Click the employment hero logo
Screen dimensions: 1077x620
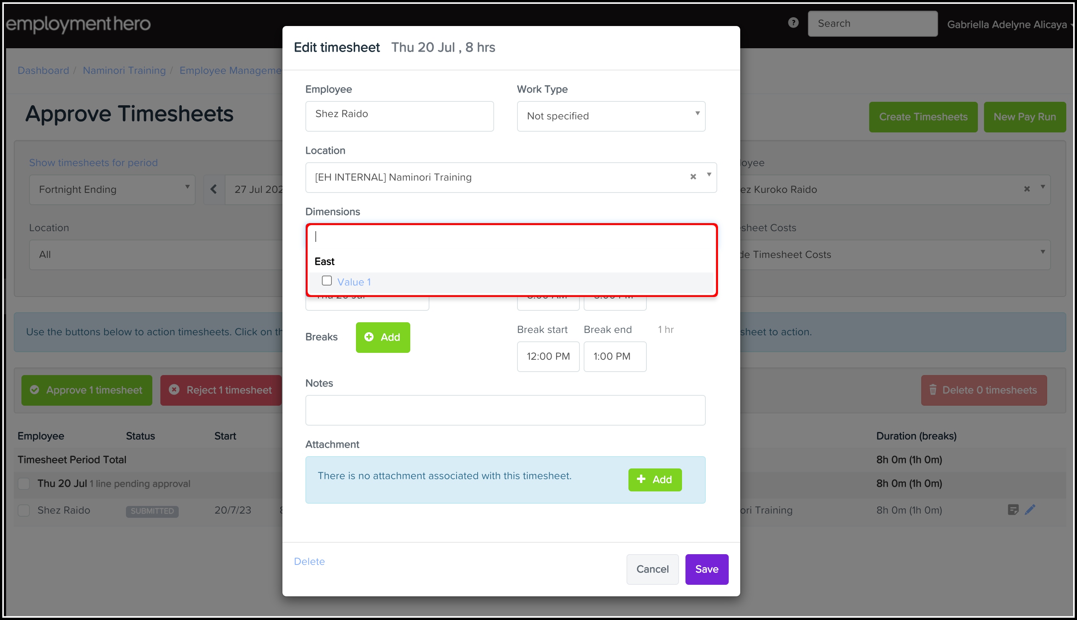pos(78,24)
